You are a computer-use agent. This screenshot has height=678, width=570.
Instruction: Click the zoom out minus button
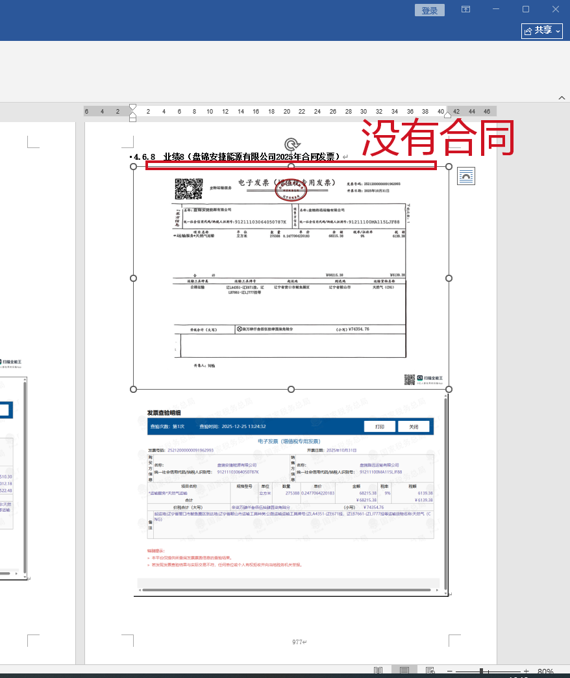[x=449, y=672]
